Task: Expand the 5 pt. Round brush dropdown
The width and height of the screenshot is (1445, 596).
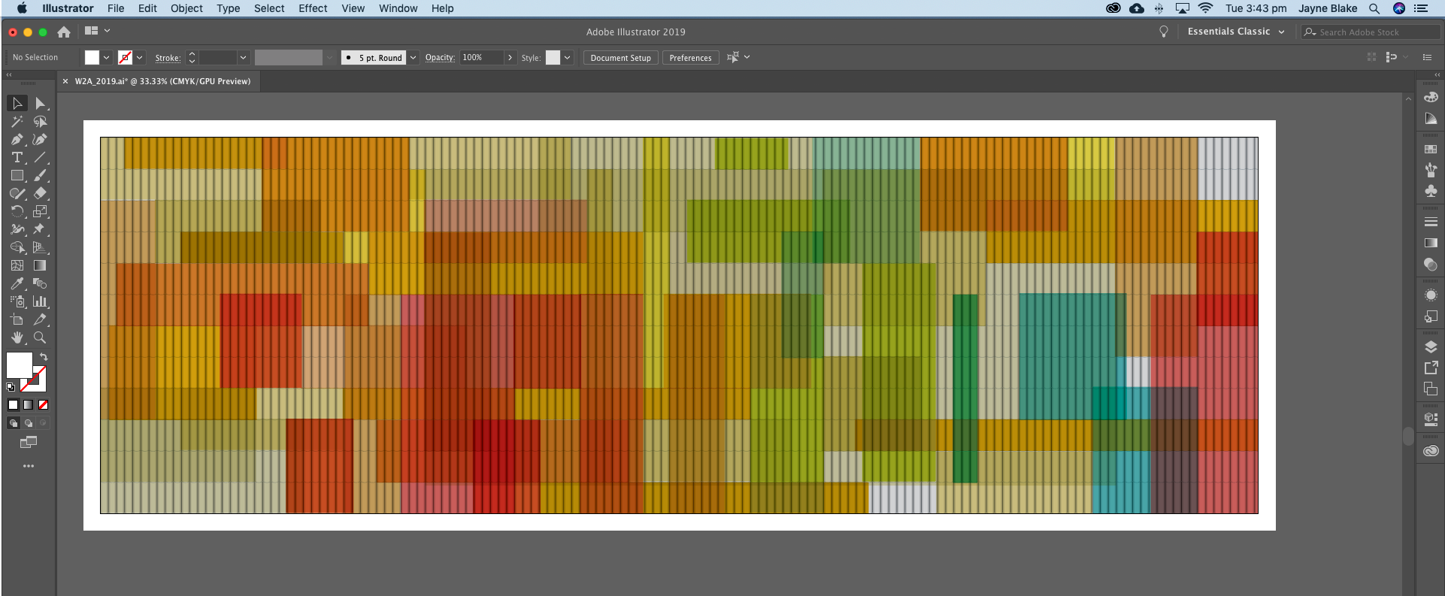Action: 413,58
